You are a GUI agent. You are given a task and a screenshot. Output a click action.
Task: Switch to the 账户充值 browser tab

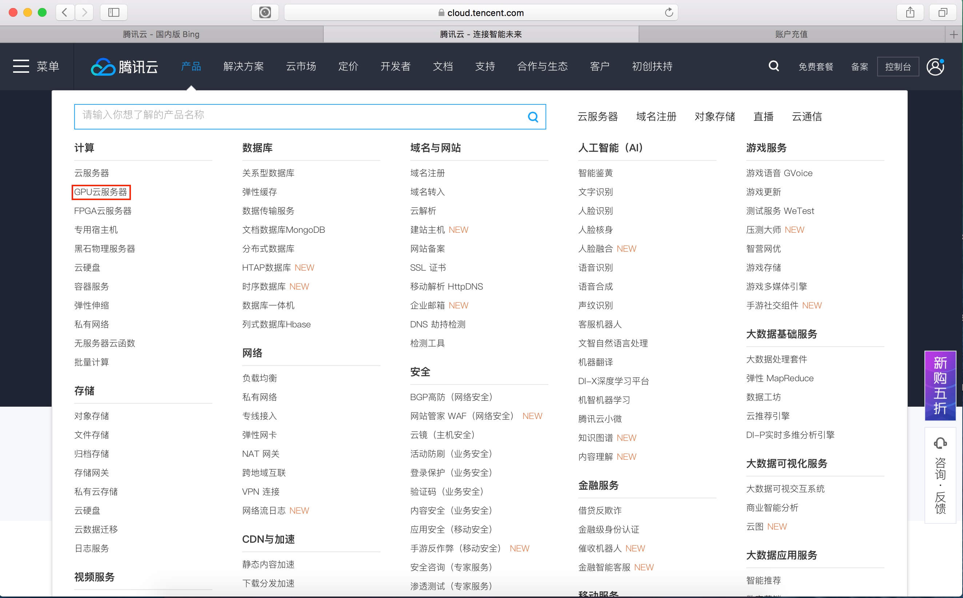[791, 35]
